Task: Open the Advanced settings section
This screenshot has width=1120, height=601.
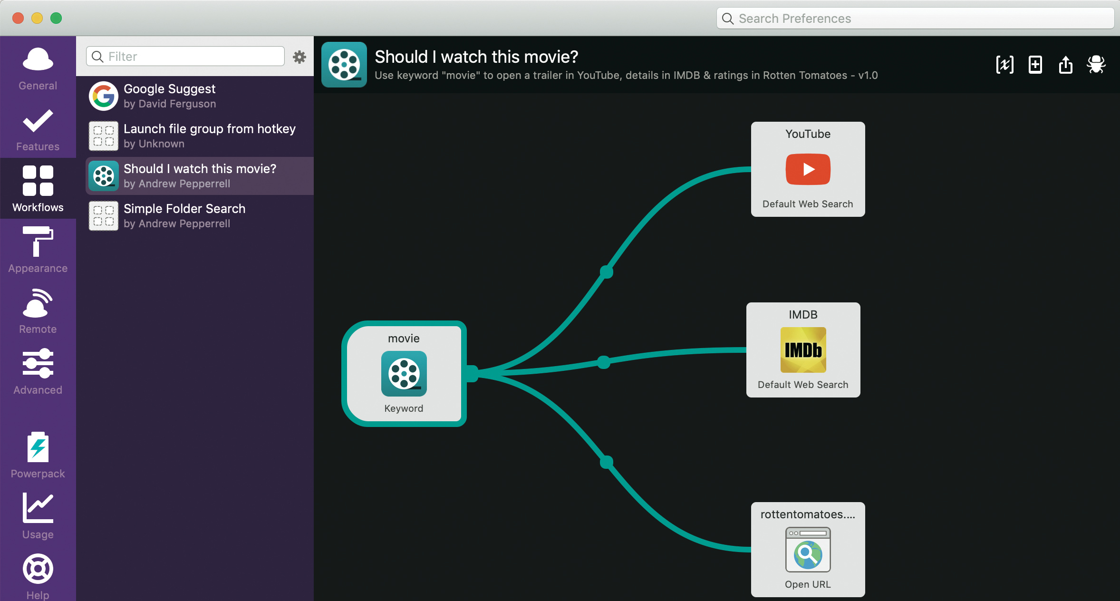Action: tap(38, 372)
